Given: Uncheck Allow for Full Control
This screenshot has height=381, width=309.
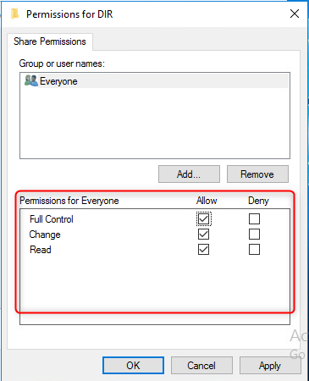Looking at the screenshot, I should pos(203,218).
